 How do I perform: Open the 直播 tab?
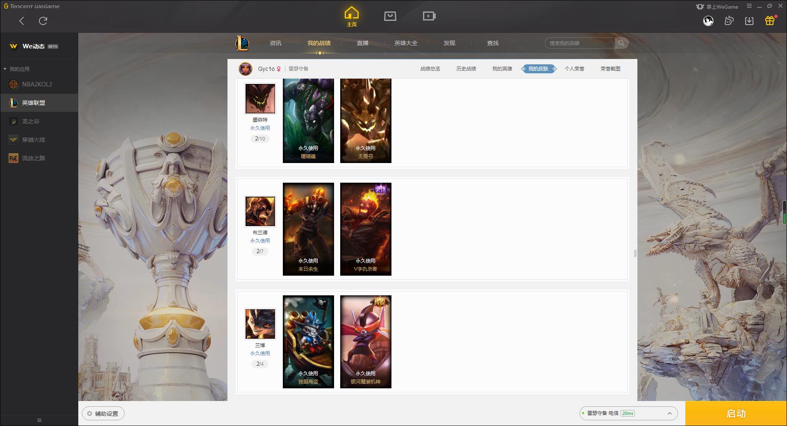click(362, 43)
